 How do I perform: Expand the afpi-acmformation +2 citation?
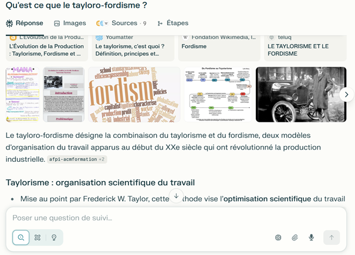point(77,159)
